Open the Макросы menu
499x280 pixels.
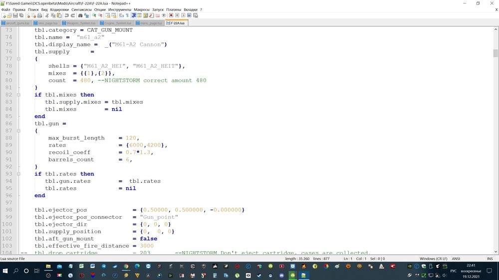tap(141, 9)
